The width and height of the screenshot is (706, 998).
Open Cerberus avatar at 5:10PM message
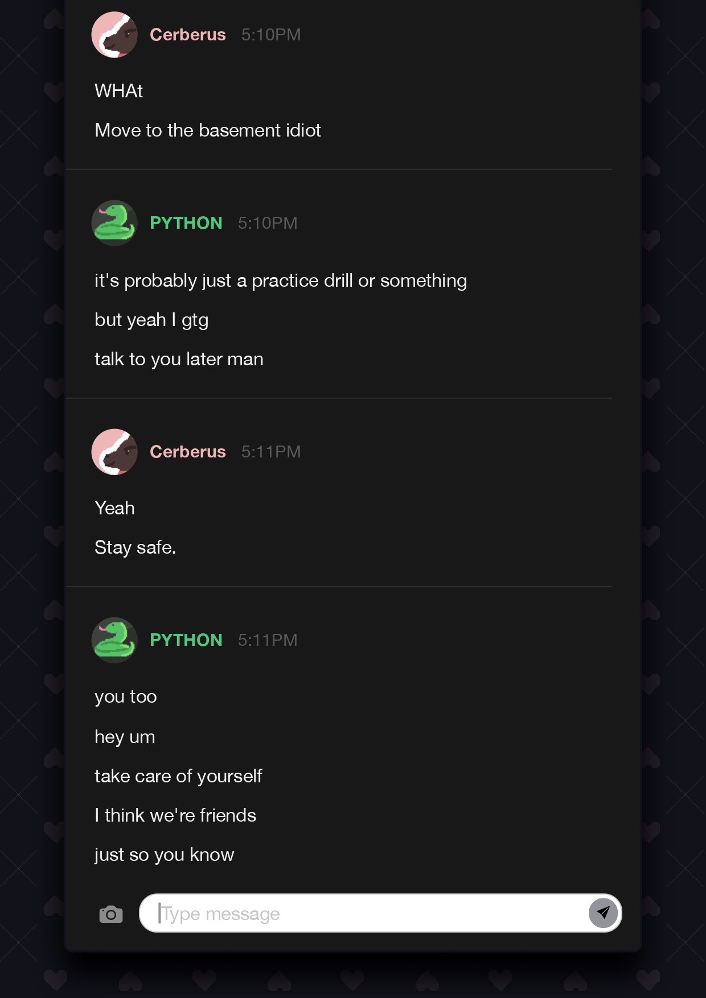(x=114, y=35)
